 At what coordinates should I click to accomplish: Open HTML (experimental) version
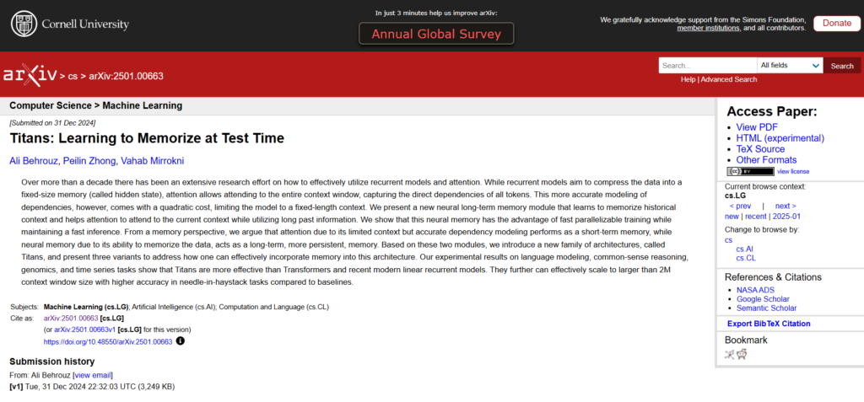pos(780,138)
